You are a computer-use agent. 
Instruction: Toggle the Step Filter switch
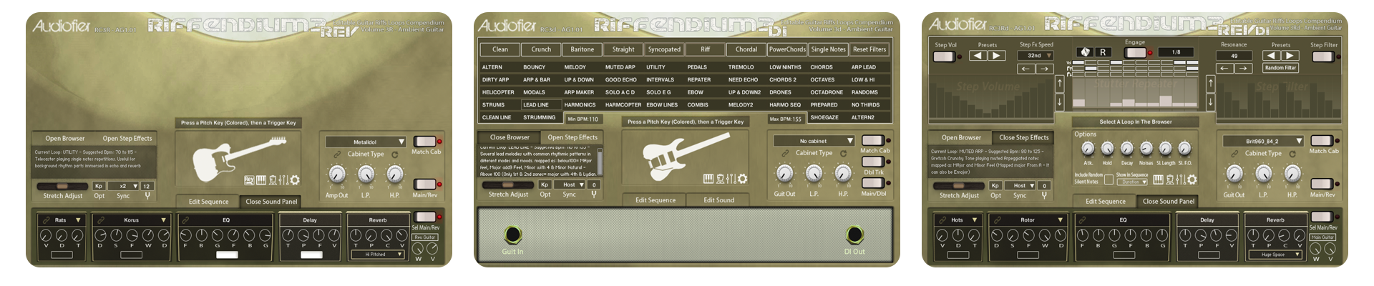point(1322,56)
